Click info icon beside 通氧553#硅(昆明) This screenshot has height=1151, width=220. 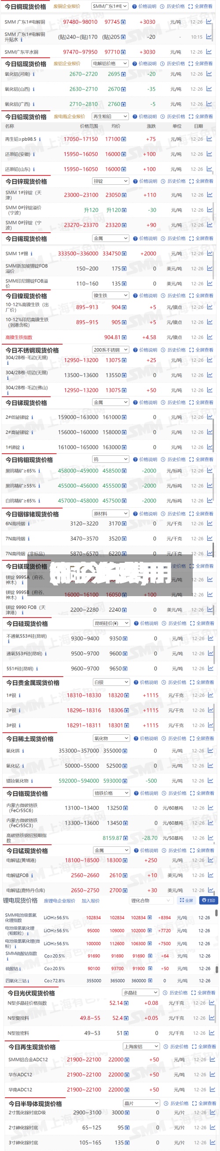point(46,654)
